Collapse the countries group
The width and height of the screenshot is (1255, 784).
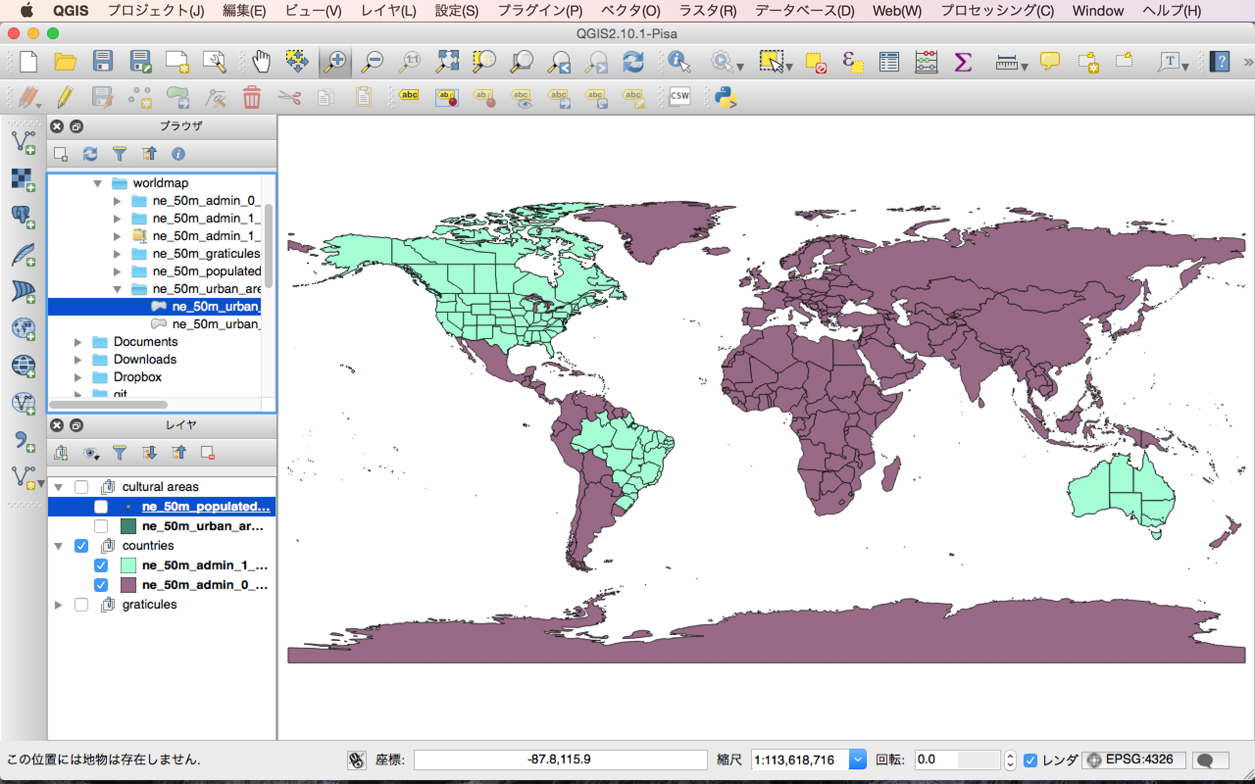pyautogui.click(x=59, y=546)
